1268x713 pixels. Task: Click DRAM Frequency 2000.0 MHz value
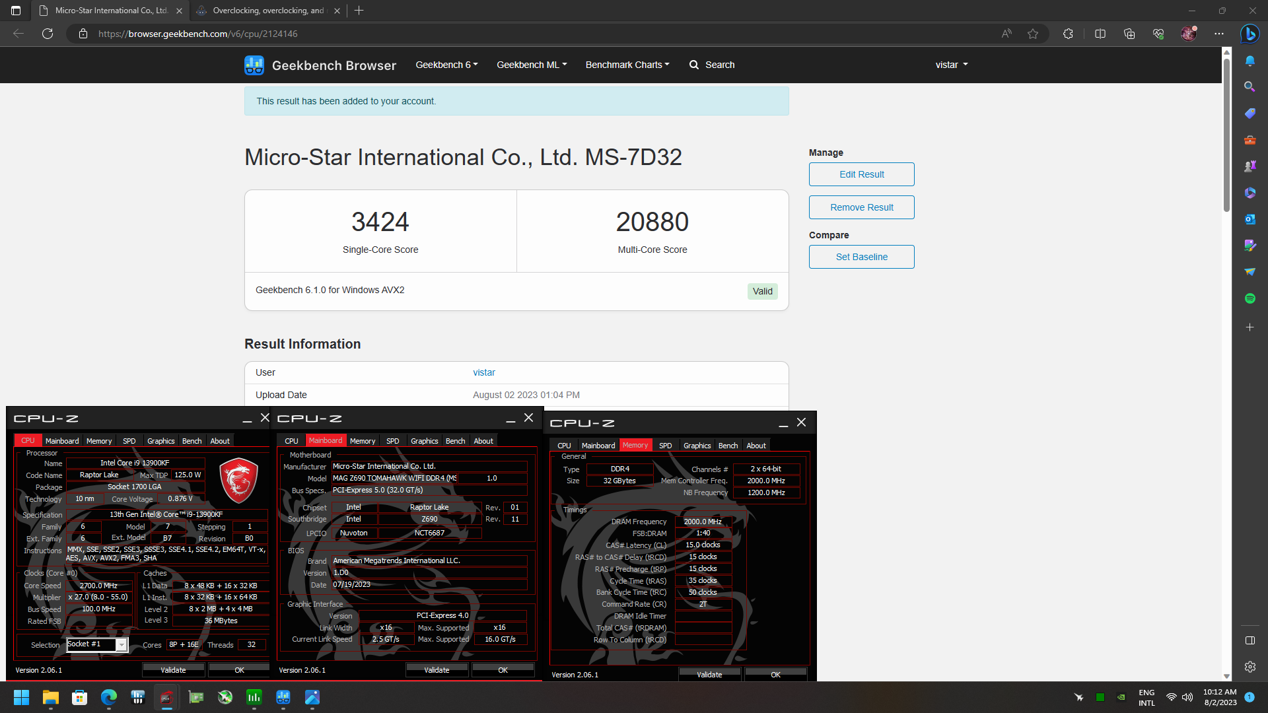[703, 522]
